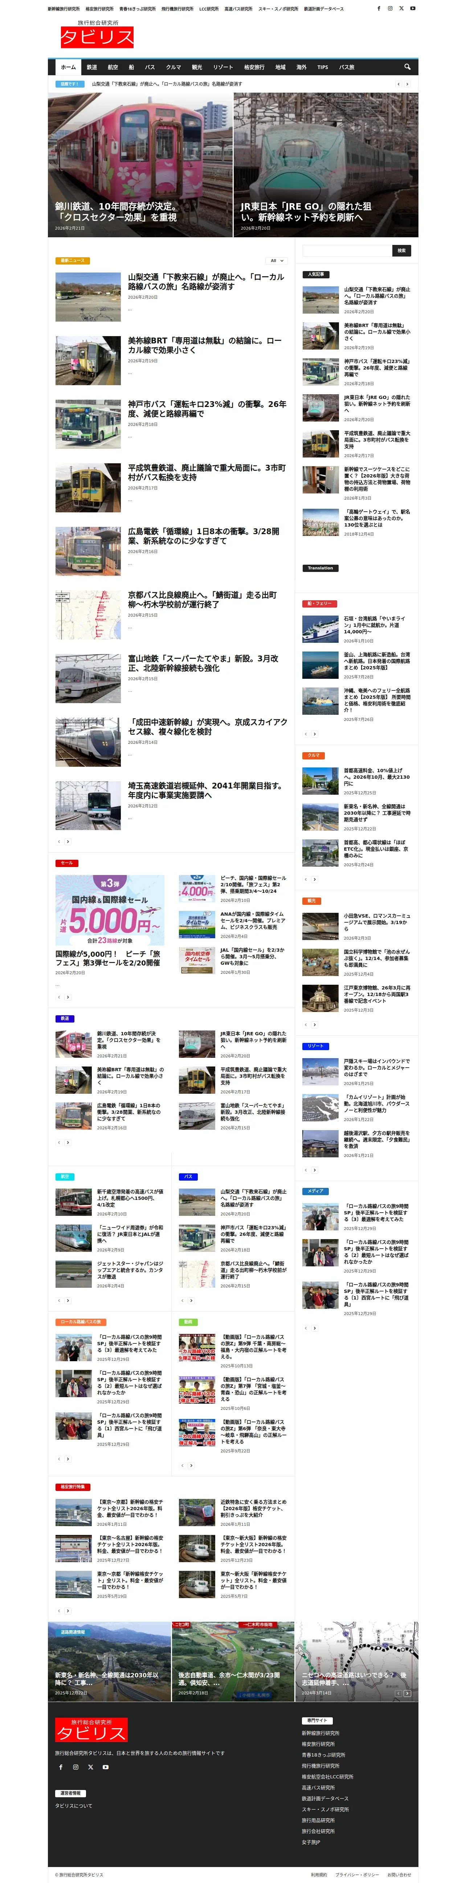Open LCC研究所 link in top bar

(209, 9)
